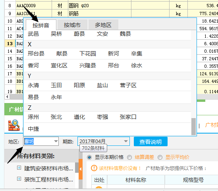Pick 营子区 region
This screenshot has width=218, height=191.
point(128,85)
